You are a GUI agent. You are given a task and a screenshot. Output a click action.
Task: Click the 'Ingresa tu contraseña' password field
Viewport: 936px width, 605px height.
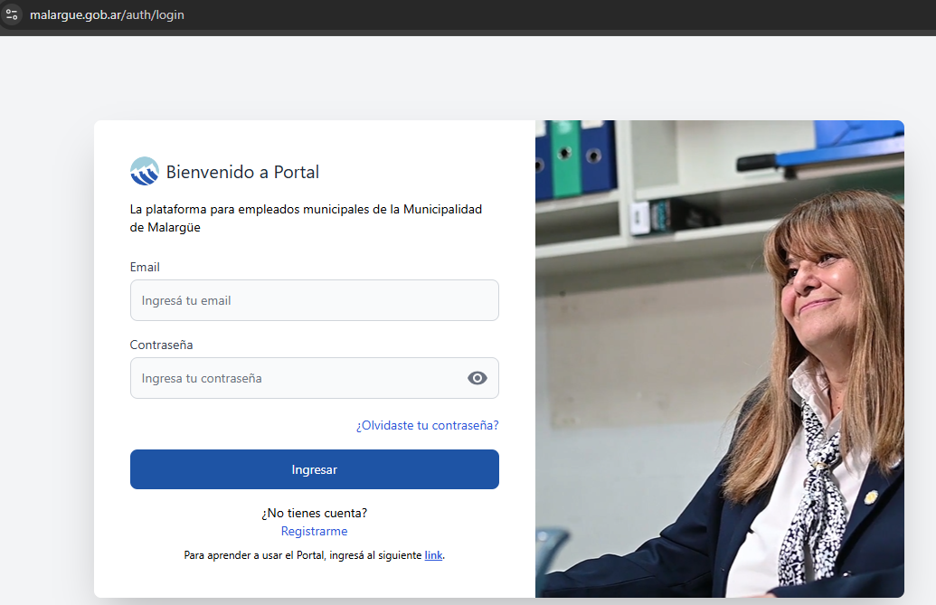[x=298, y=378]
